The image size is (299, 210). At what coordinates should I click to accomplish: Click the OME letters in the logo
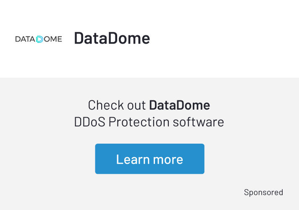click(x=52, y=39)
